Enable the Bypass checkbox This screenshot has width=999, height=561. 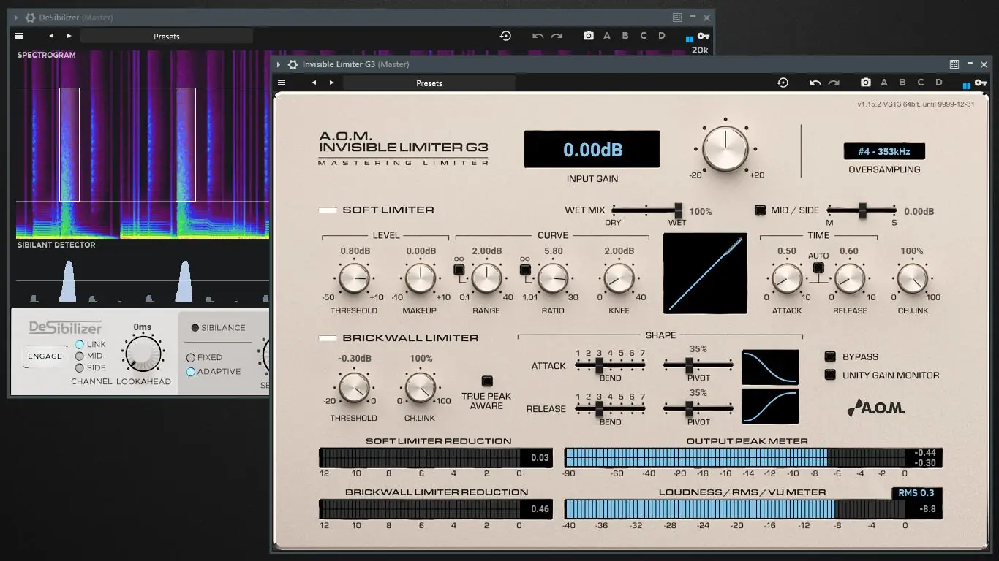(x=830, y=356)
